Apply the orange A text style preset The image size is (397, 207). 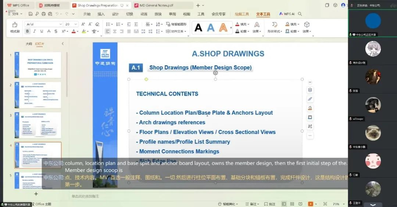tap(223, 28)
